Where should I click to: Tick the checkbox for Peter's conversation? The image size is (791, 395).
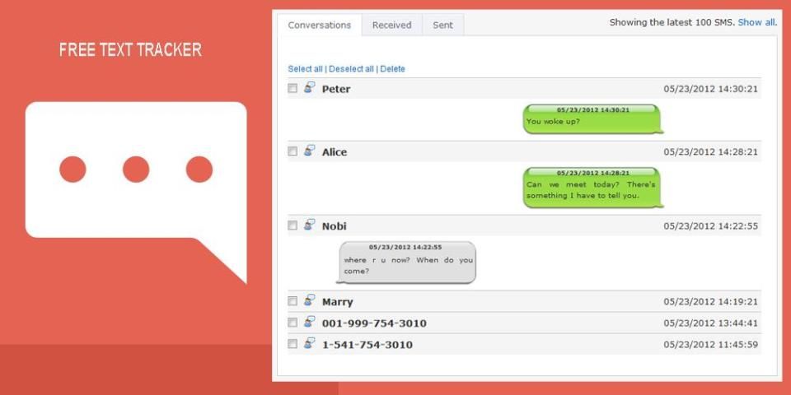coord(293,88)
